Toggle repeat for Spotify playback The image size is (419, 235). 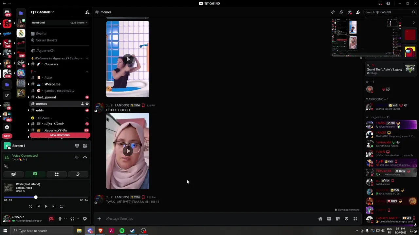point(62,206)
